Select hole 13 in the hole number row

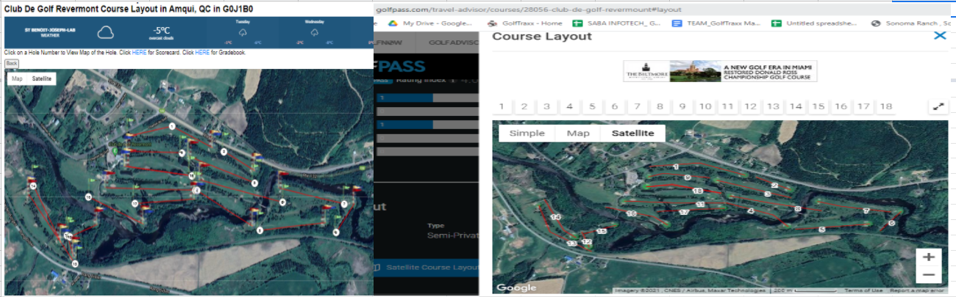click(x=773, y=106)
